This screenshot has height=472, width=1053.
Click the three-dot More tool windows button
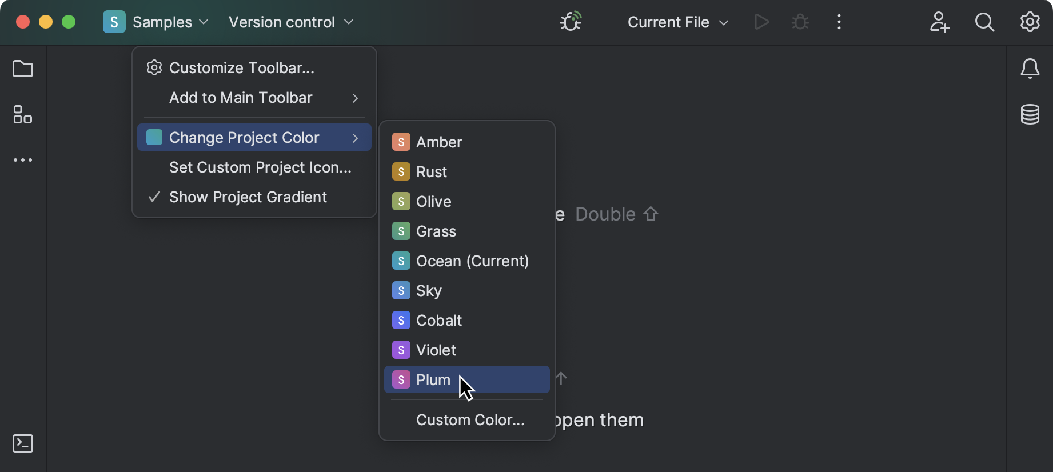(x=23, y=160)
